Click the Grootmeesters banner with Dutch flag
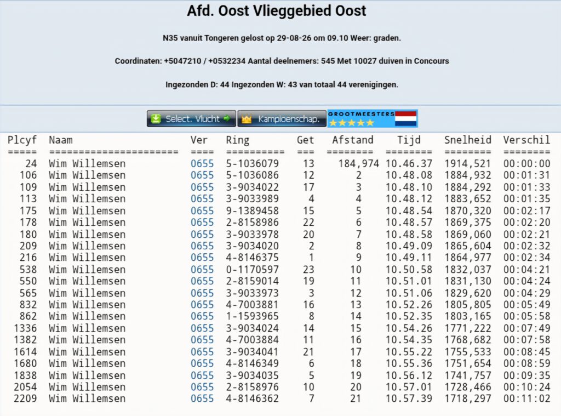Viewport: 561px width, 416px height. coord(373,118)
